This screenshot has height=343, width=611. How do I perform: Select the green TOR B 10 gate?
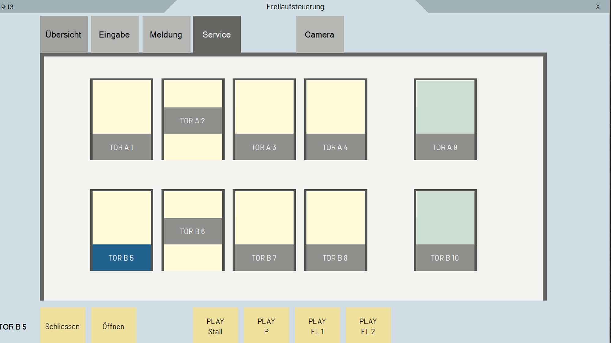coord(445,230)
